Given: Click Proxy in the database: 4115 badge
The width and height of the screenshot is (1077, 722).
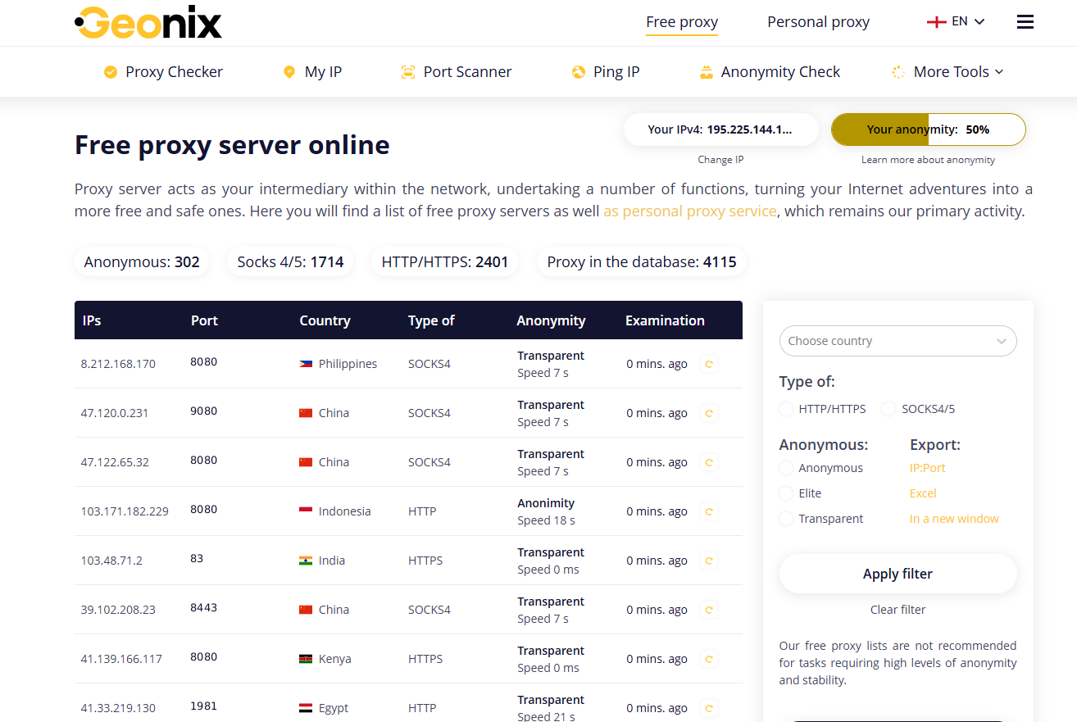Looking at the screenshot, I should (x=642, y=262).
